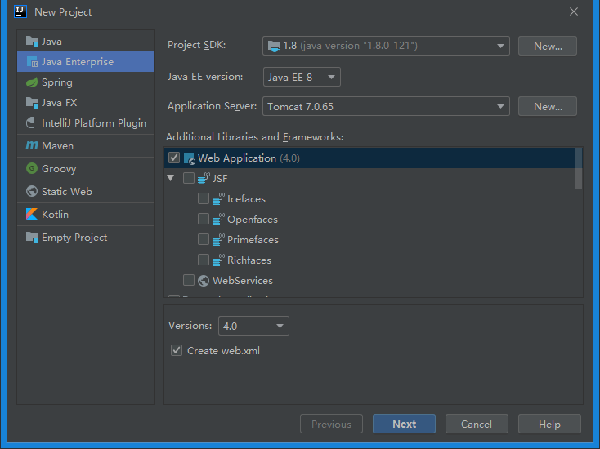Enable the WebServices checkbox
The image size is (600, 449).
point(189,280)
